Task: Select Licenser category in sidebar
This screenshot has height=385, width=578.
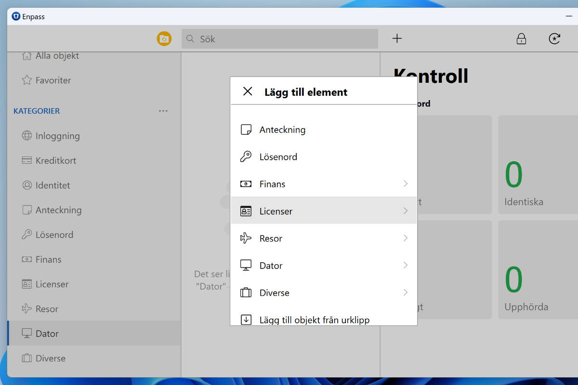Action: pos(94,284)
